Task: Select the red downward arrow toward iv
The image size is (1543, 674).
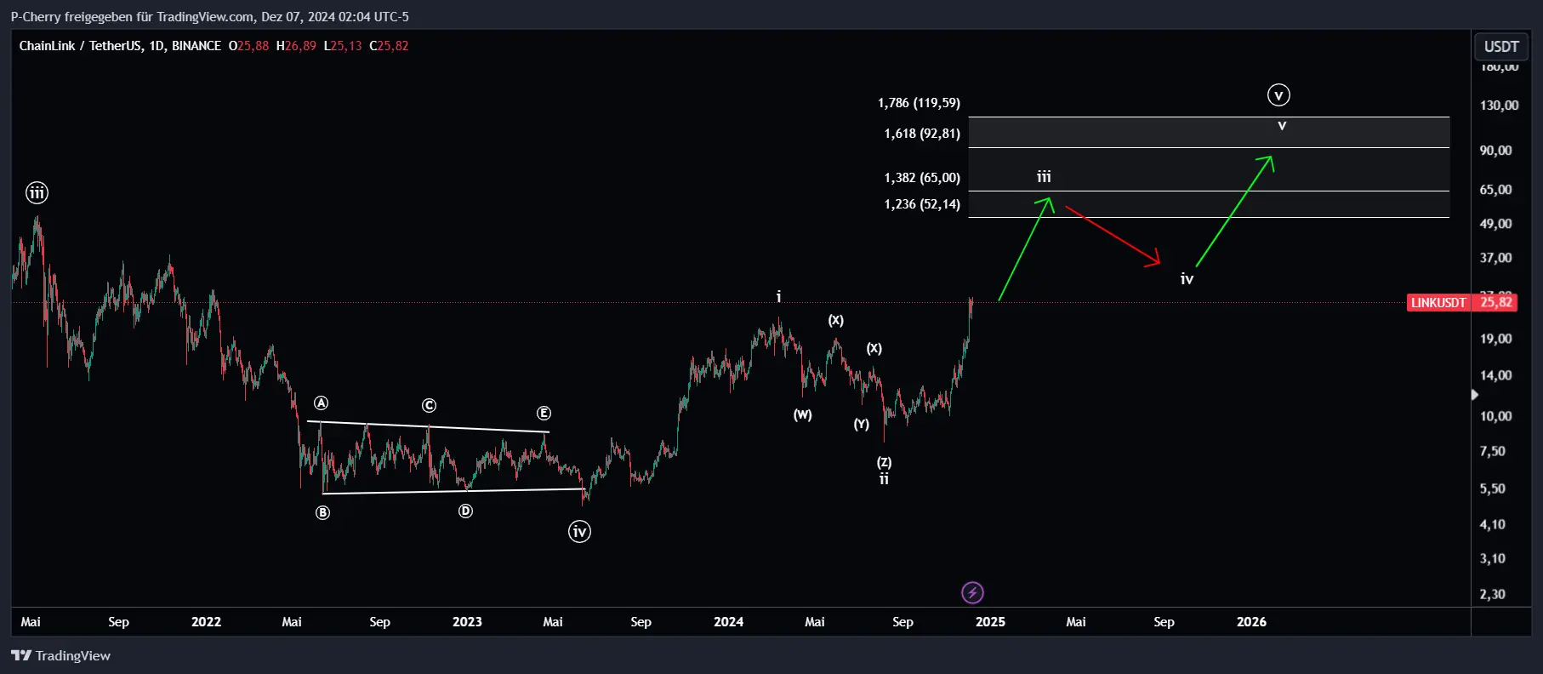Action: 1113,236
